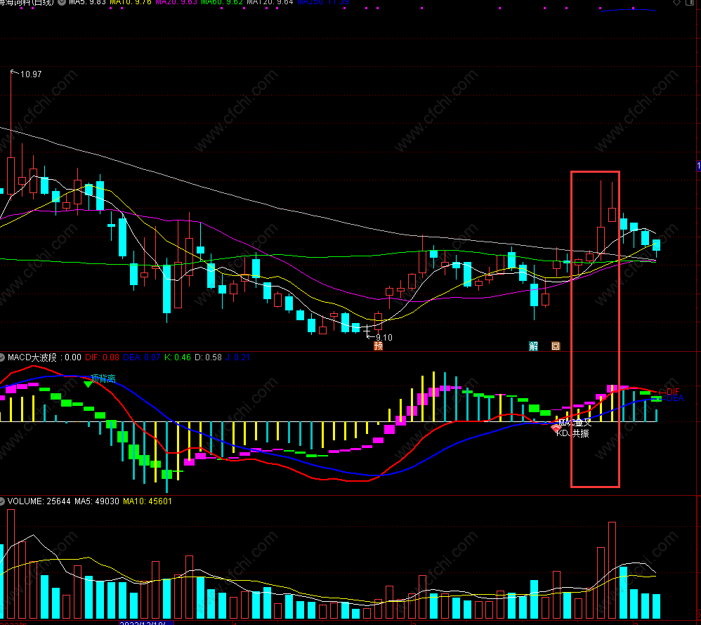Click the KDJ共振 text label
Image resolution: width=701 pixels, height=625 pixels.
click(572, 433)
